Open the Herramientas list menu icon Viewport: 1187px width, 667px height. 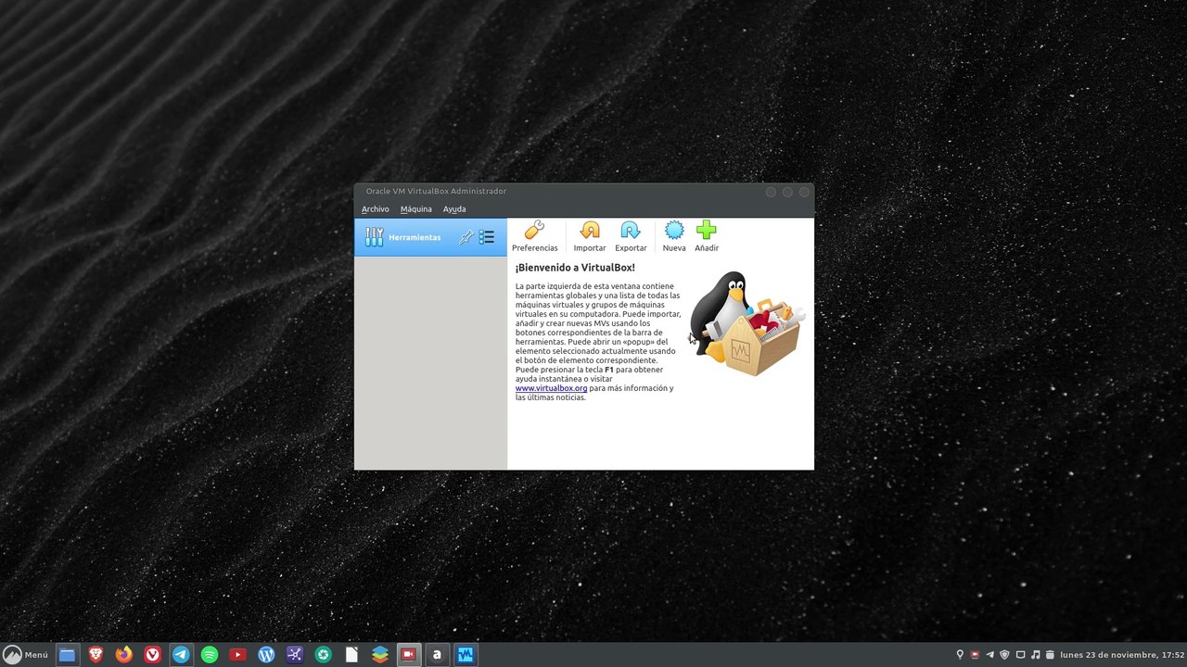pyautogui.click(x=487, y=237)
